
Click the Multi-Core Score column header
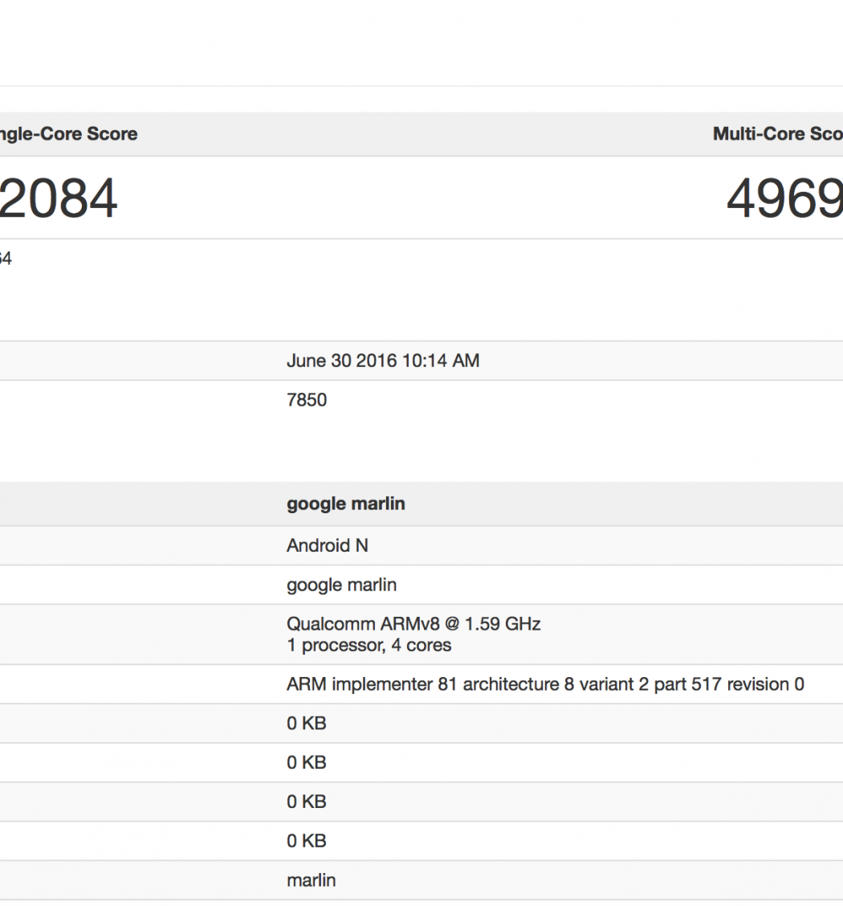tap(777, 134)
